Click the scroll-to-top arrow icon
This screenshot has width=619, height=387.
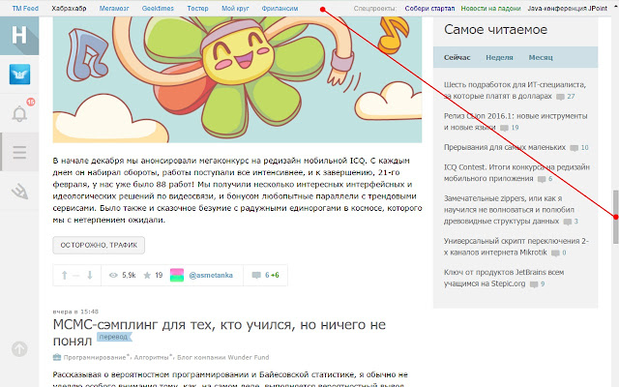click(x=19, y=348)
